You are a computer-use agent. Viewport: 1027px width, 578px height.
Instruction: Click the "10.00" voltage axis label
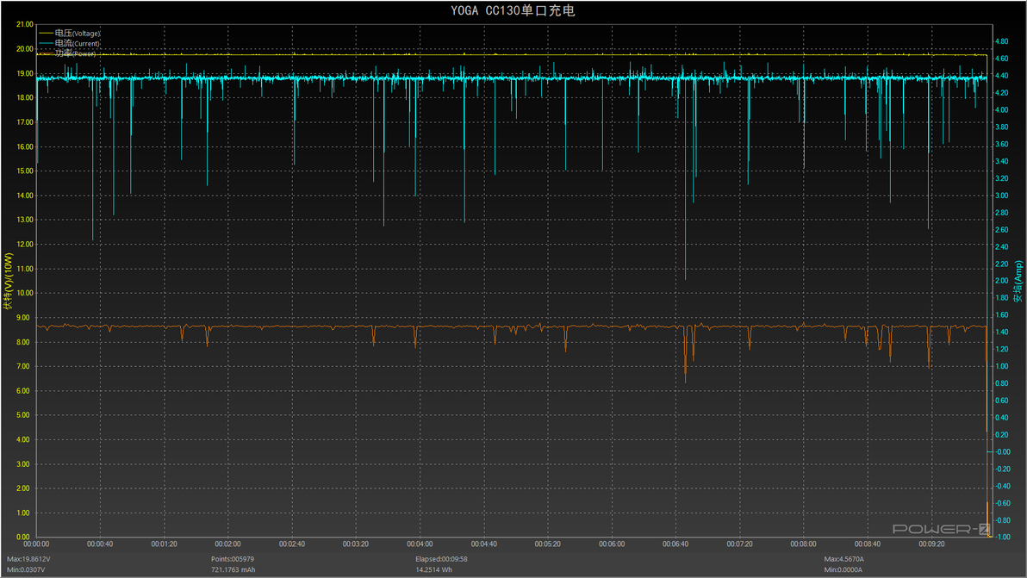pos(25,293)
